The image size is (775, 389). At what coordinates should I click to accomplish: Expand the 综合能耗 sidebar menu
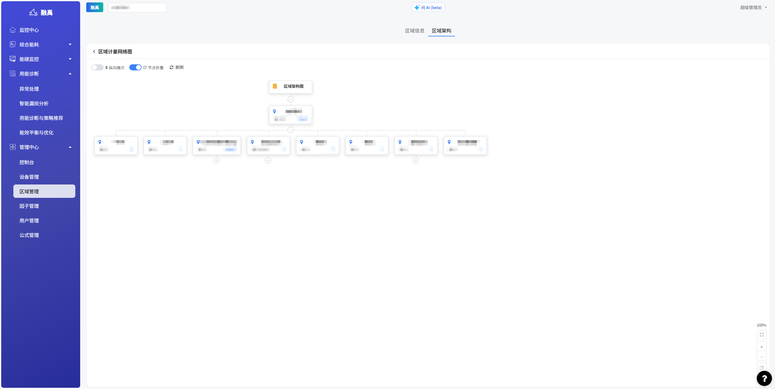point(41,45)
